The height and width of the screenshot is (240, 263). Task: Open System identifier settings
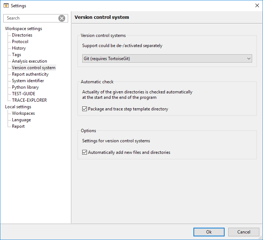coord(28,81)
